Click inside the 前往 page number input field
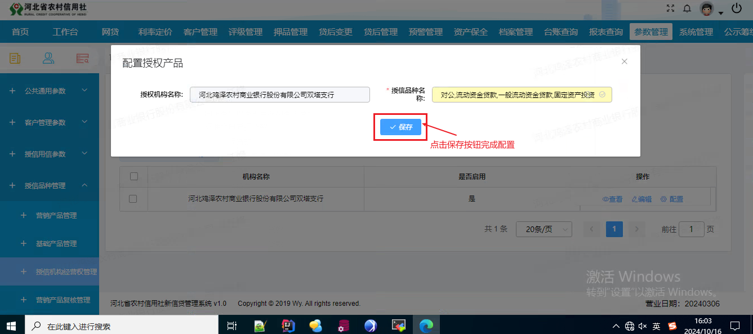753x334 pixels. pos(692,229)
